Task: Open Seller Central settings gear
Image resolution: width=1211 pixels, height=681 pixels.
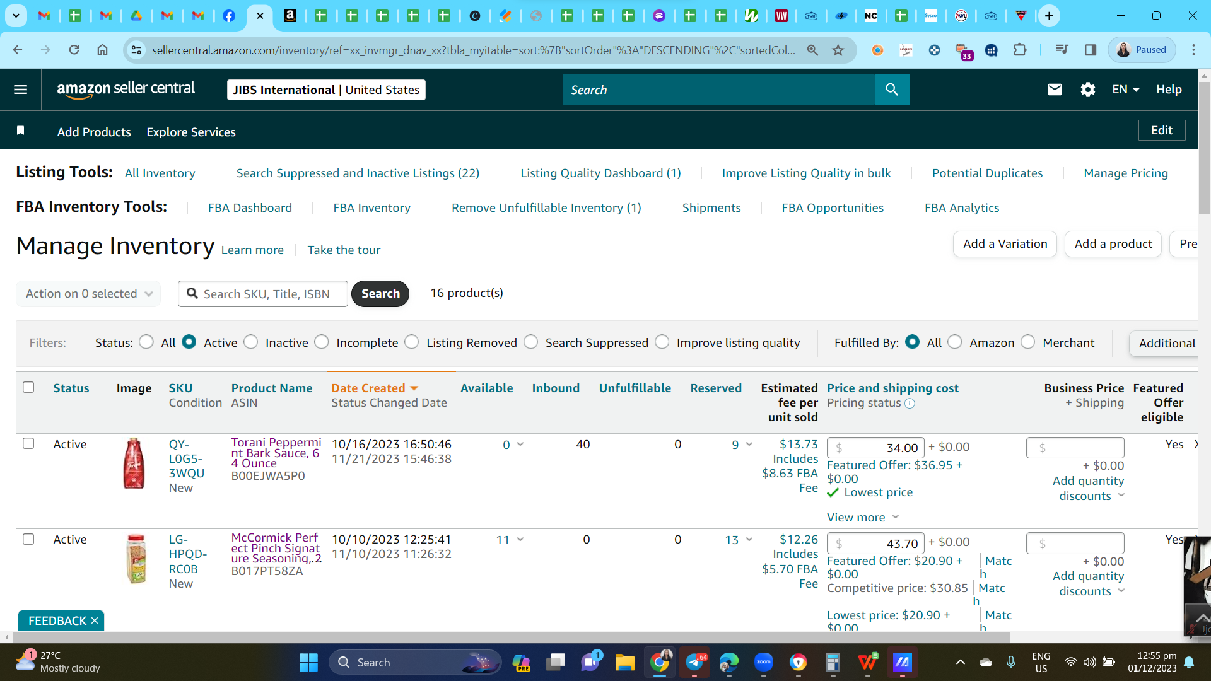Action: pyautogui.click(x=1088, y=90)
